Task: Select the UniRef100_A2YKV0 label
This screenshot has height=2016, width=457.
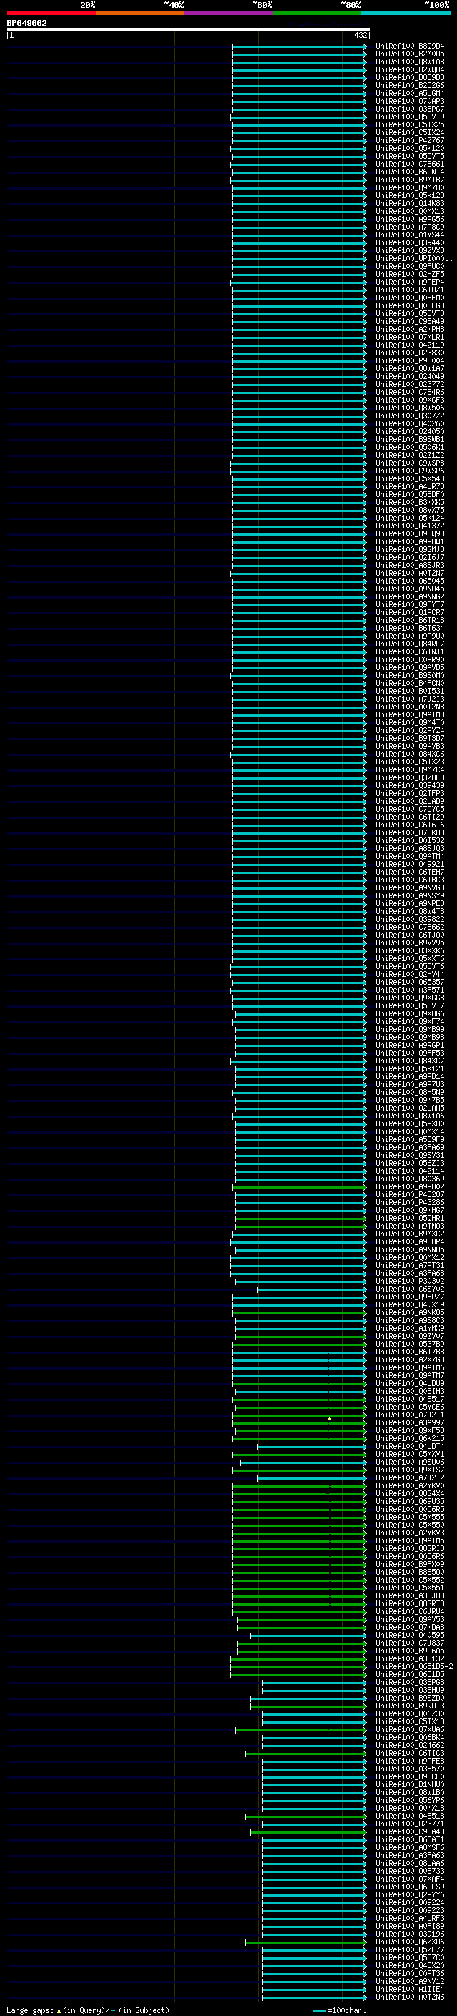Action: [409, 1485]
